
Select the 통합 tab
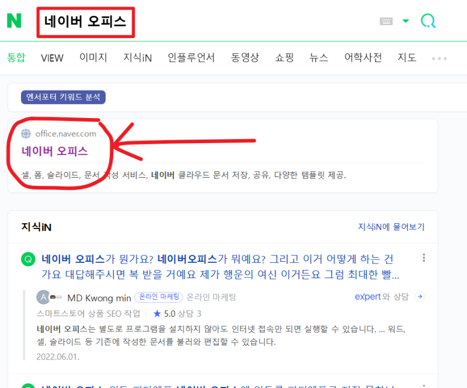tap(16, 57)
